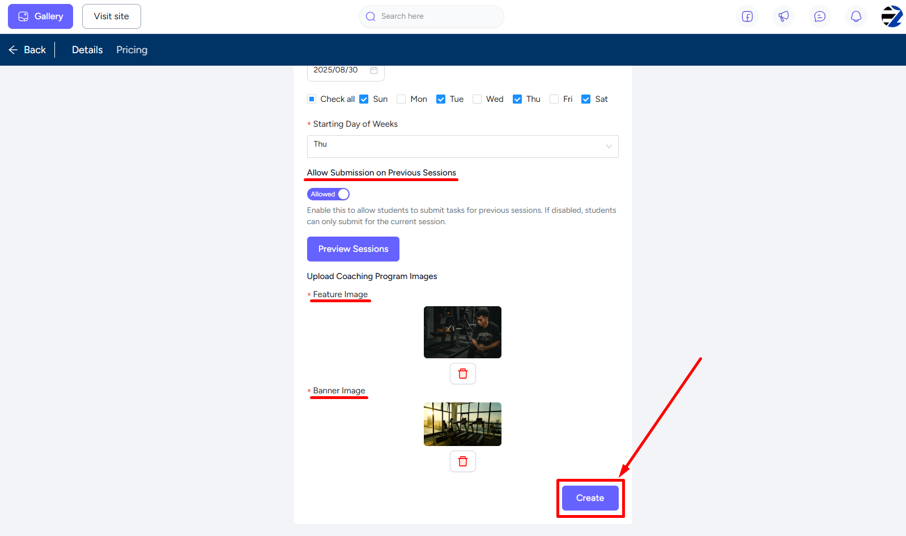Toggle the Check all checkbox

pyautogui.click(x=312, y=99)
